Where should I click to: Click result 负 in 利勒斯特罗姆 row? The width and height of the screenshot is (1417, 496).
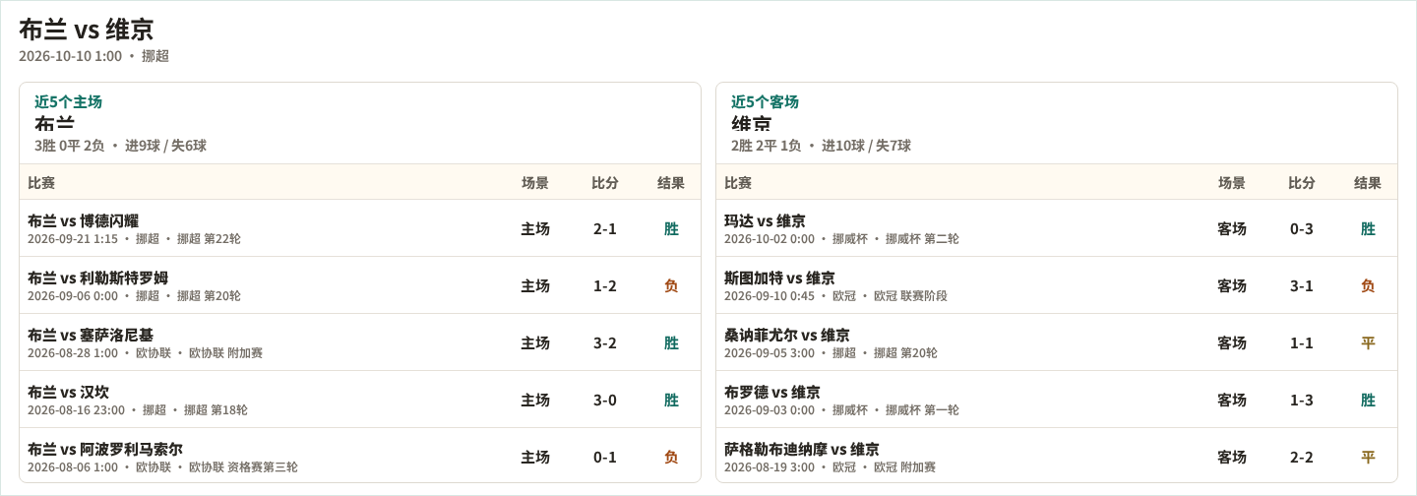coord(671,285)
